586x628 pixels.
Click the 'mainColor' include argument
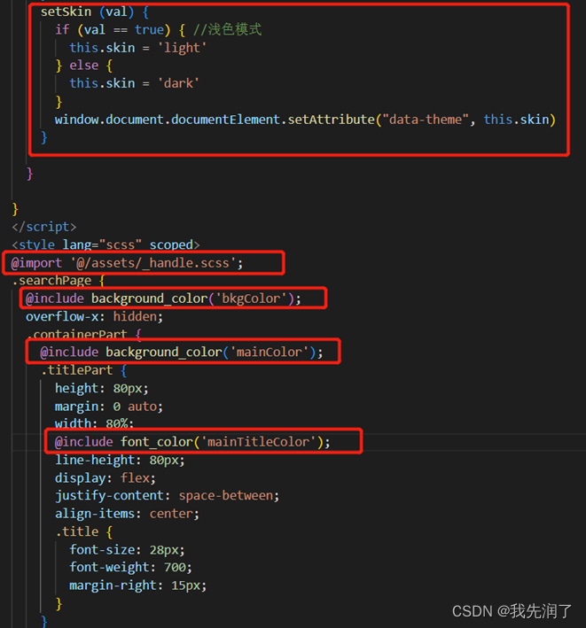coord(270,353)
